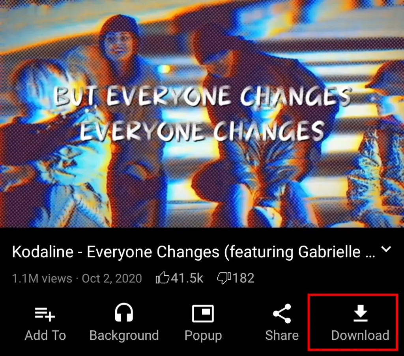Image resolution: width=404 pixels, height=356 pixels.
Task: Click the 182 dislikes count
Action: click(243, 278)
